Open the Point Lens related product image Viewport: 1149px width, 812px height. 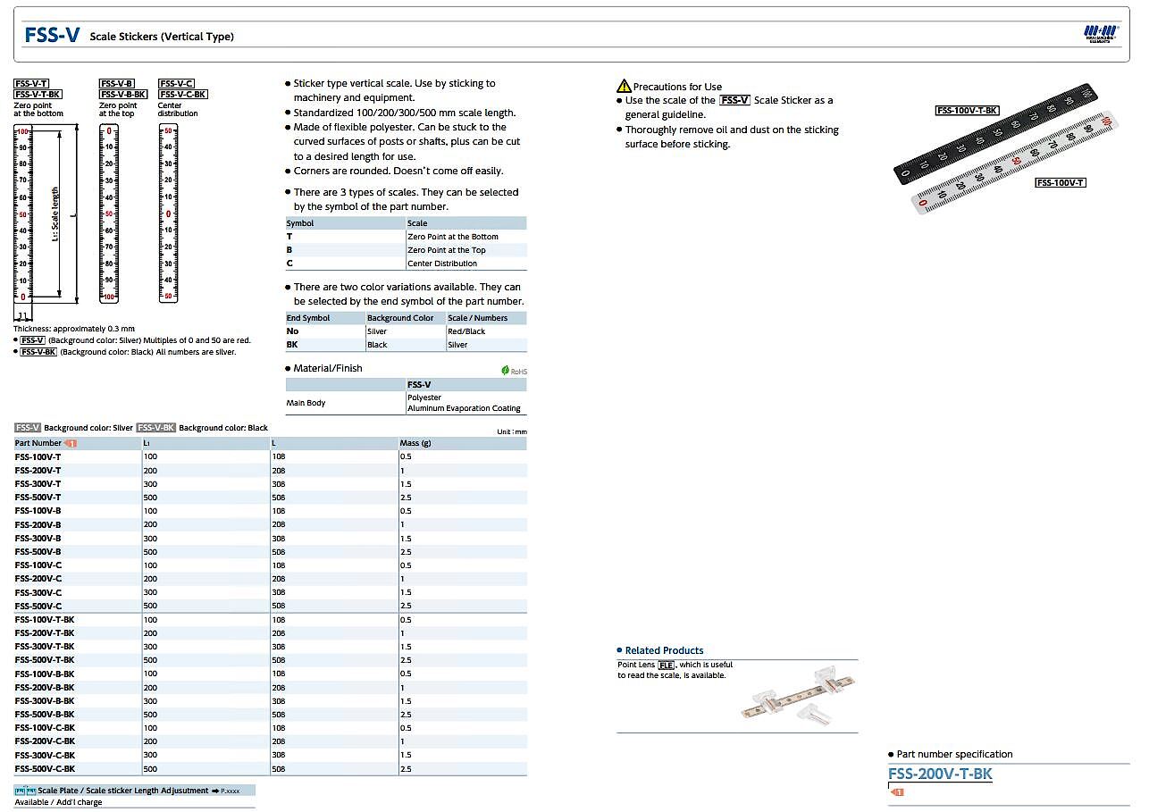tap(798, 696)
